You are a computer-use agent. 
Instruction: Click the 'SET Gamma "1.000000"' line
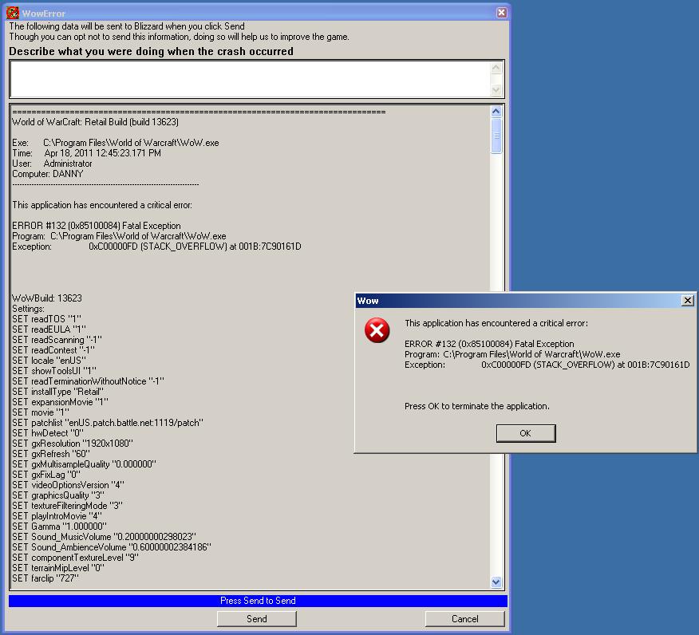click(59, 527)
